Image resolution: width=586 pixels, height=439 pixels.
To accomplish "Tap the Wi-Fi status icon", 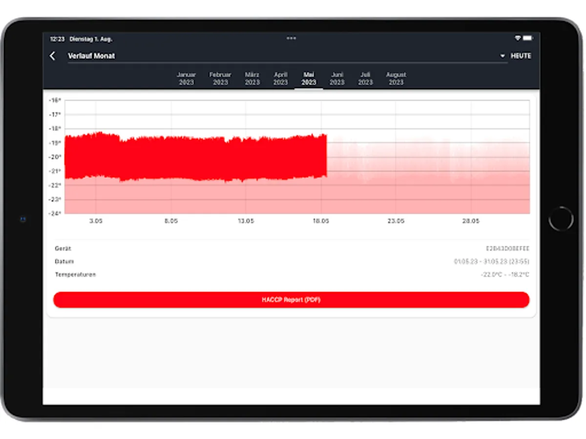I will (x=518, y=38).
